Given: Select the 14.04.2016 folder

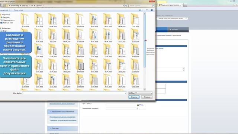Looking at the screenshot, I should (80, 51).
